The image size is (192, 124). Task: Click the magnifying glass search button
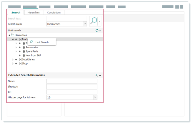(x=94, y=21)
